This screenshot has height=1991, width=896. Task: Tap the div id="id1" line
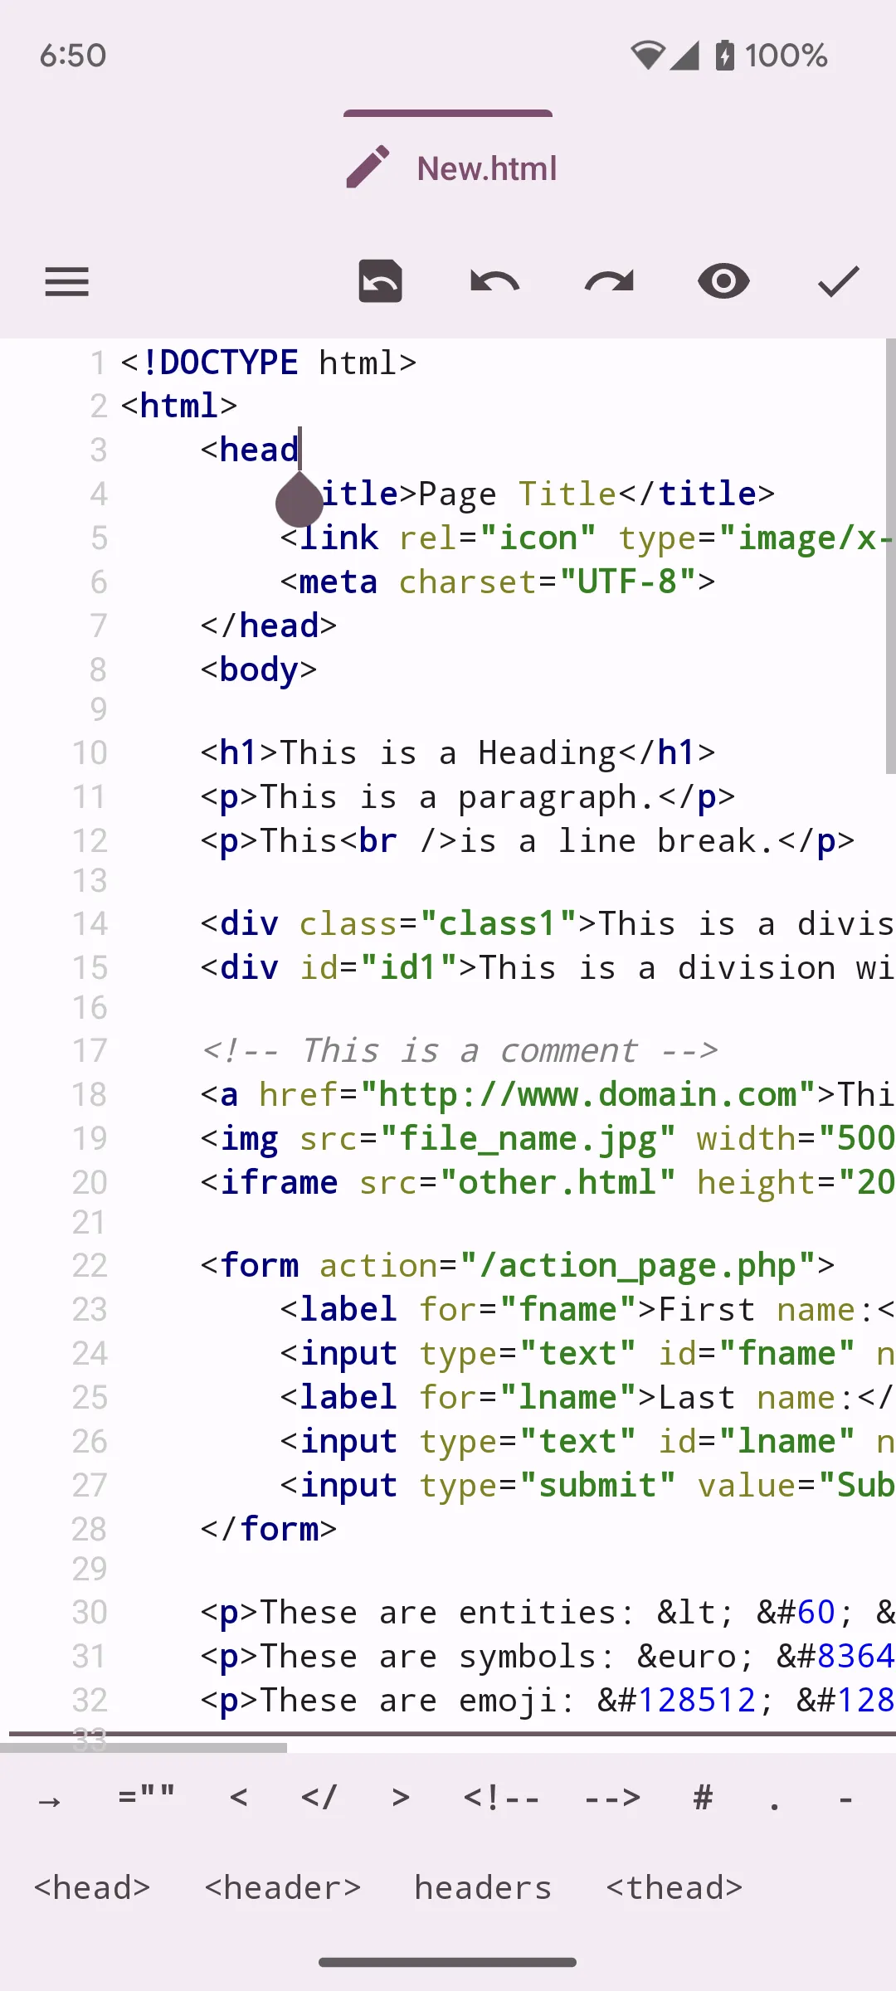click(548, 968)
